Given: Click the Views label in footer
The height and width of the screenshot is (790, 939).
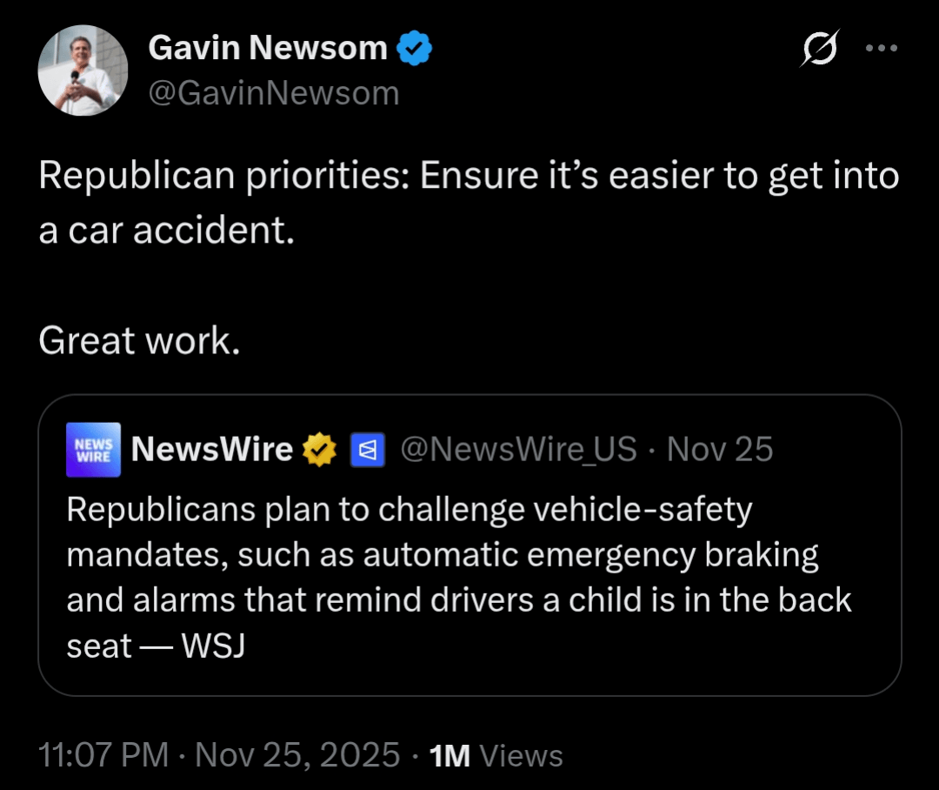Looking at the screenshot, I should 521,755.
